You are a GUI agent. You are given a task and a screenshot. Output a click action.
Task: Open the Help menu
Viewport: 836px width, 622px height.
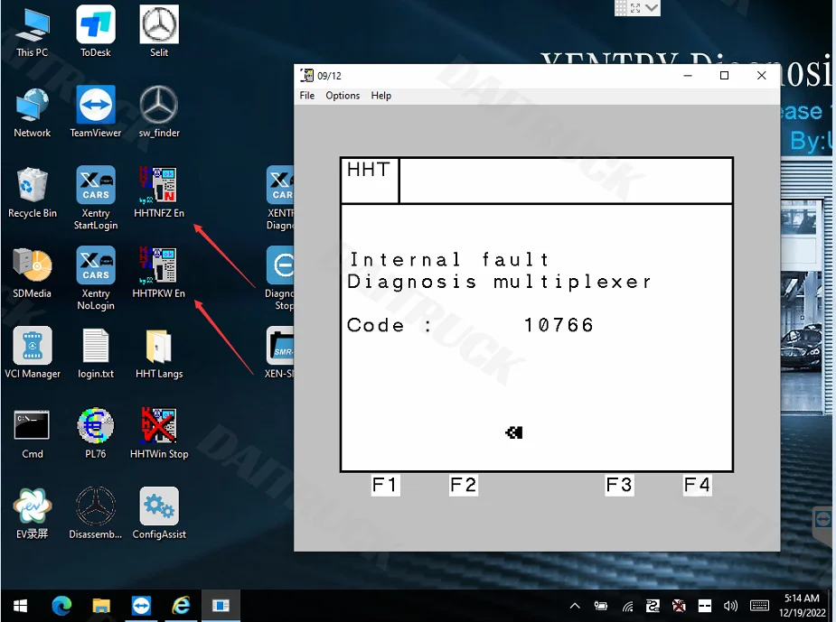[381, 96]
